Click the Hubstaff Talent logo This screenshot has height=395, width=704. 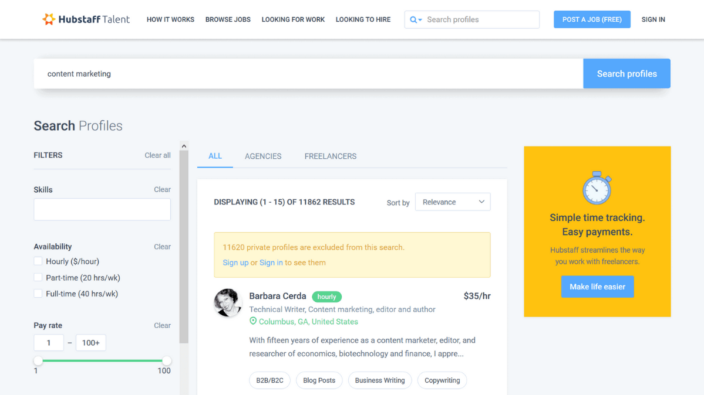(86, 19)
